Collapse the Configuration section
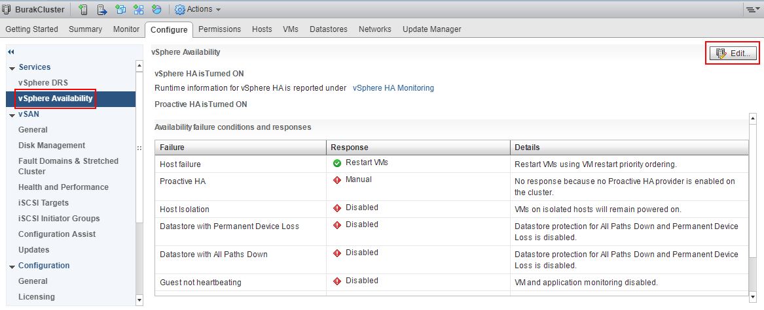 (12, 266)
